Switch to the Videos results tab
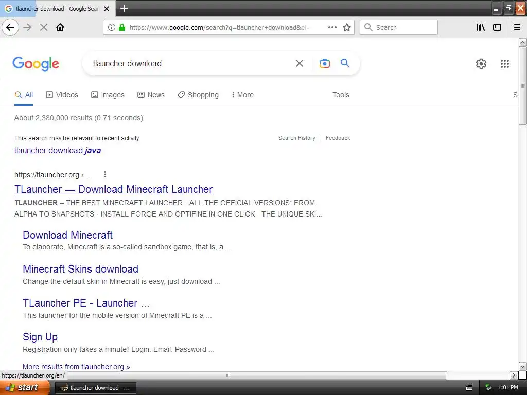This screenshot has height=395, width=527. click(62, 95)
